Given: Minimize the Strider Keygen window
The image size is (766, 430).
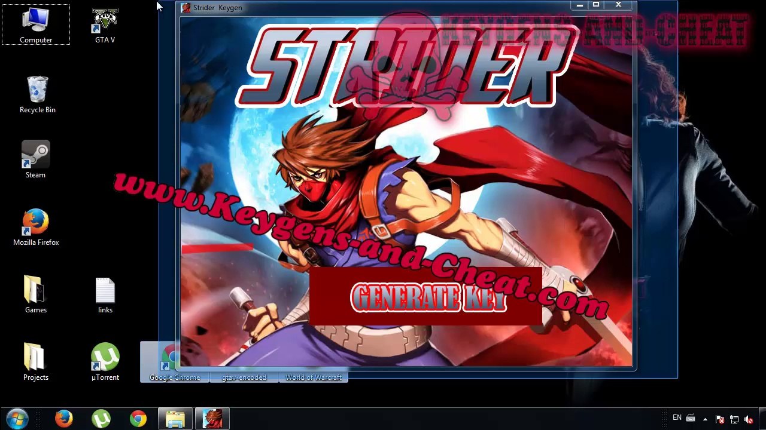Looking at the screenshot, I should [579, 5].
